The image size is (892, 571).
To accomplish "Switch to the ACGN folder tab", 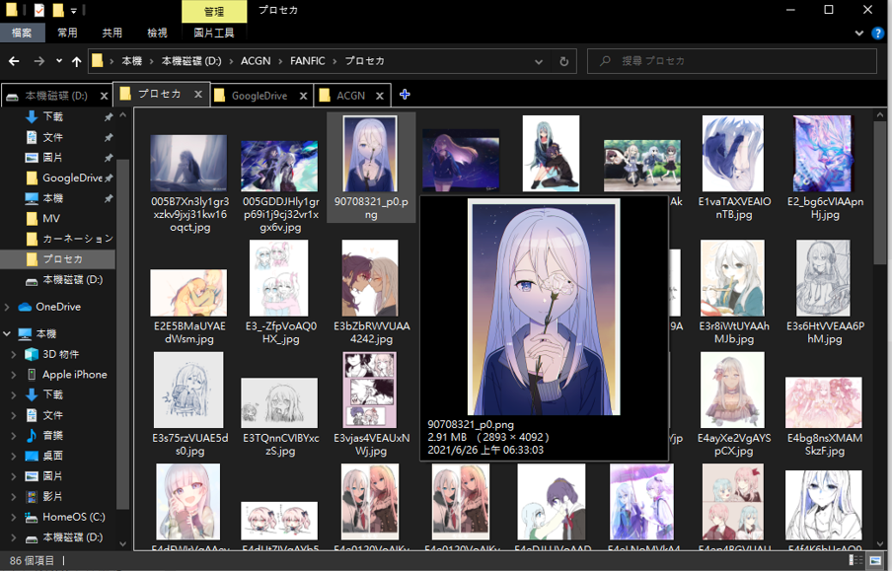I will pos(350,96).
